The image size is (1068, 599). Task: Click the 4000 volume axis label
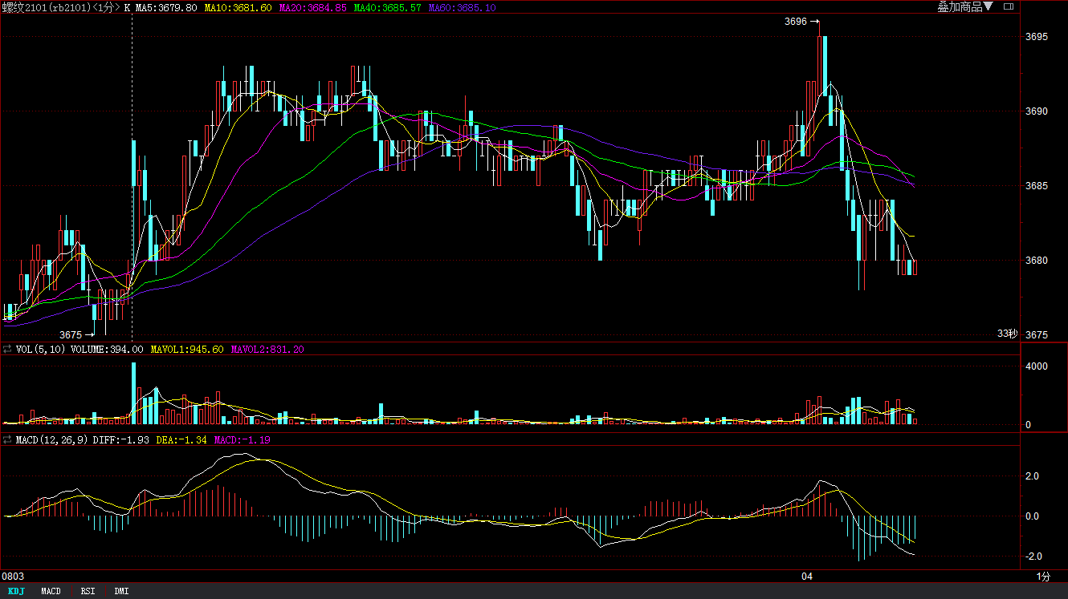1037,366
